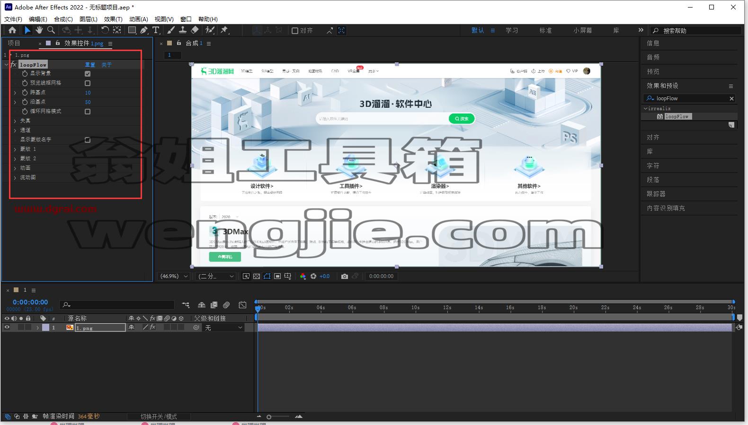The height and width of the screenshot is (425, 748).
Task: Expand the 通道 property group
Action: [15, 130]
